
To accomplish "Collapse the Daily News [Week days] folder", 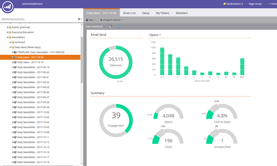I will pos(10,47).
